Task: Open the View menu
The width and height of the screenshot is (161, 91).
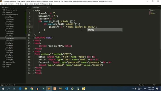Action: point(22,4)
